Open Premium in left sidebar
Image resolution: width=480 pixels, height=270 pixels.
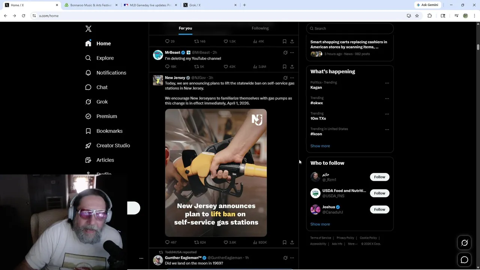tap(101, 116)
